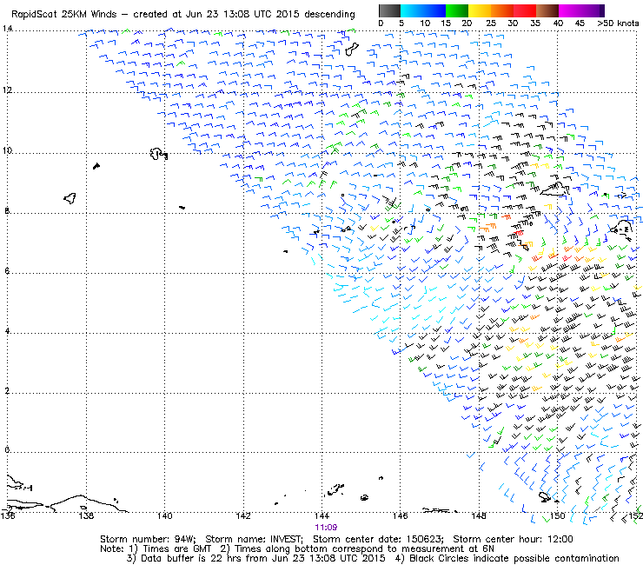Click the island outline west of 138E at 8.5N

[x=70, y=198]
